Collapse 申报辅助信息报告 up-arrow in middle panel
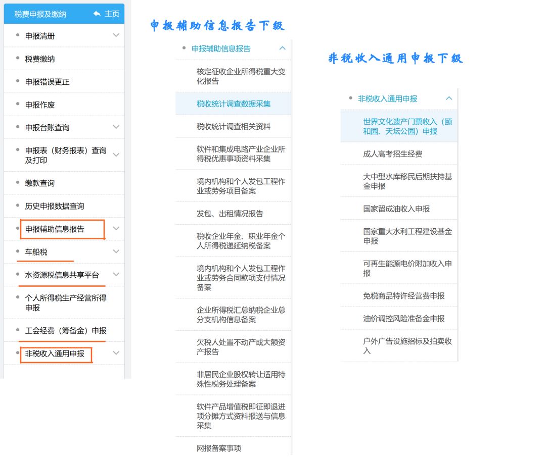Image resolution: width=546 pixels, height=460 pixels. pos(283,48)
